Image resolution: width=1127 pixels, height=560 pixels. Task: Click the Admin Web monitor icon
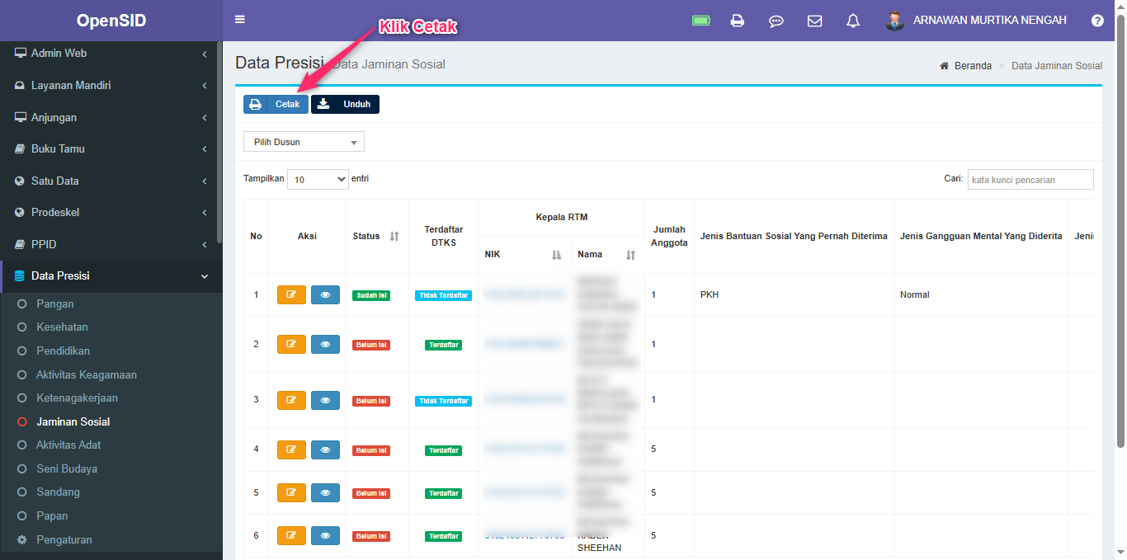click(x=21, y=53)
